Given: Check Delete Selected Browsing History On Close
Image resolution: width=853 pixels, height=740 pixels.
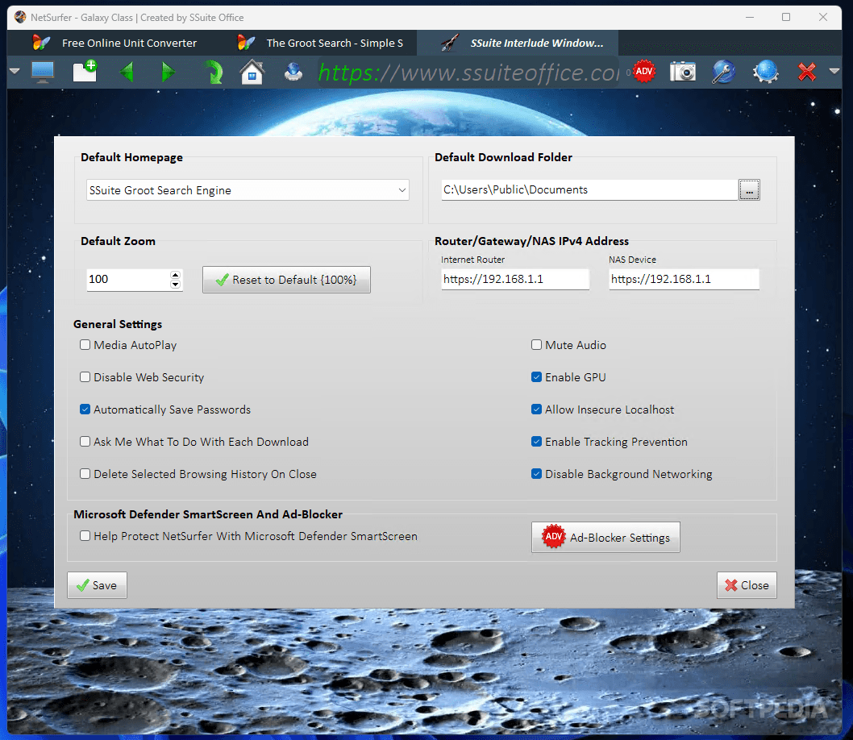Looking at the screenshot, I should click(x=85, y=473).
